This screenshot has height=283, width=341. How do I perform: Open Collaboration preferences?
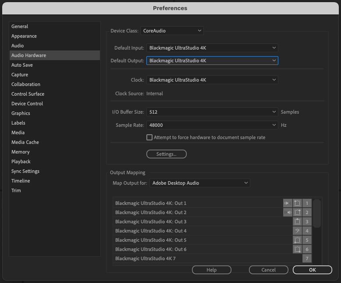coord(55,84)
